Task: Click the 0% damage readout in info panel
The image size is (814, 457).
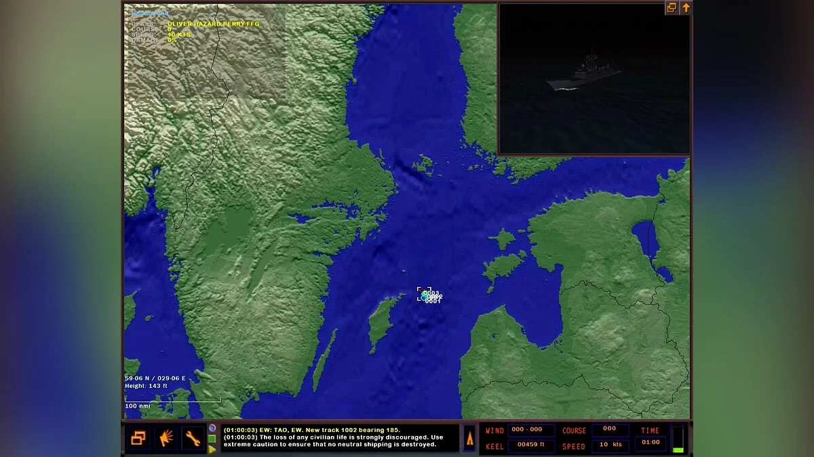Action: click(x=172, y=40)
